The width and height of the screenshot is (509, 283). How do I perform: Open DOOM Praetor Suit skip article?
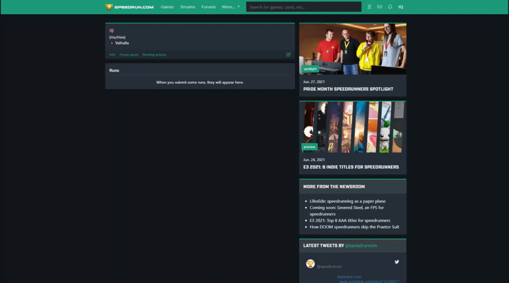[354, 227]
